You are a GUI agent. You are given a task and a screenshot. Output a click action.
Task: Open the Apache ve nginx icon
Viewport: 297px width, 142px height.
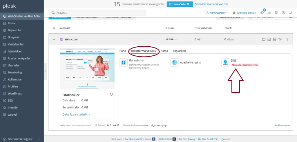174,62
